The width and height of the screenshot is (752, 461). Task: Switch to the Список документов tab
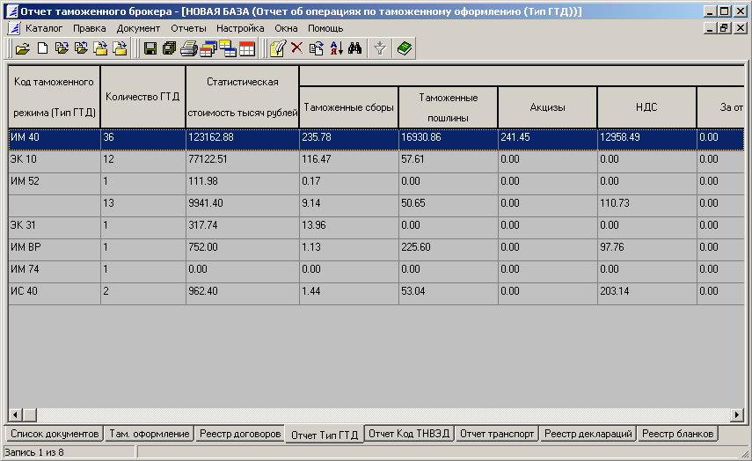(53, 434)
